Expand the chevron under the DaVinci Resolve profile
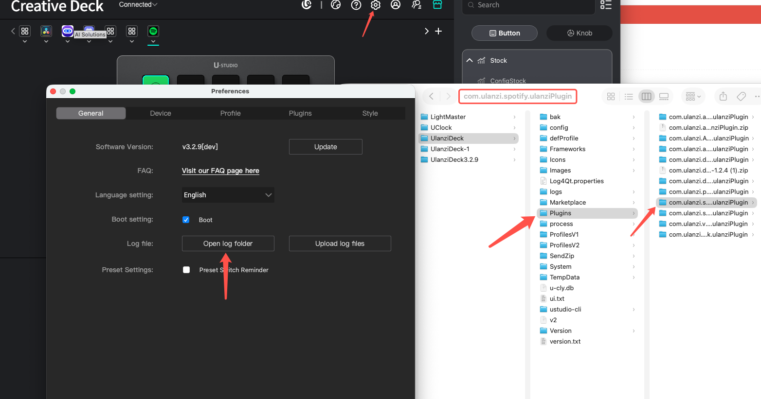Image resolution: width=761 pixels, height=399 pixels. (x=46, y=42)
